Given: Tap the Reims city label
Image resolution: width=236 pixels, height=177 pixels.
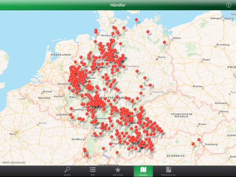Looking at the screenshot, I should (42, 123).
